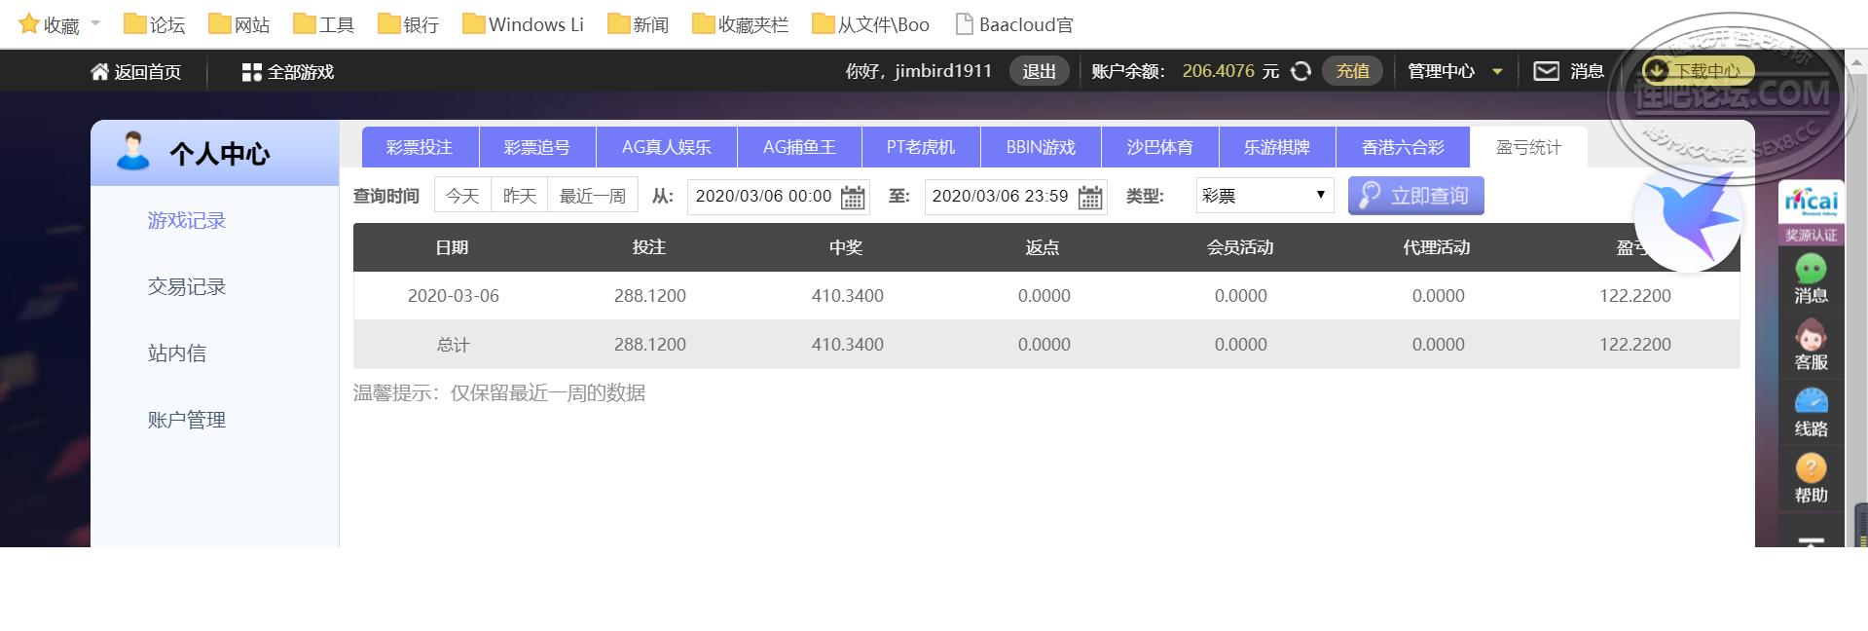
Task: Open calendar icon for end date
Action: tap(1090, 197)
